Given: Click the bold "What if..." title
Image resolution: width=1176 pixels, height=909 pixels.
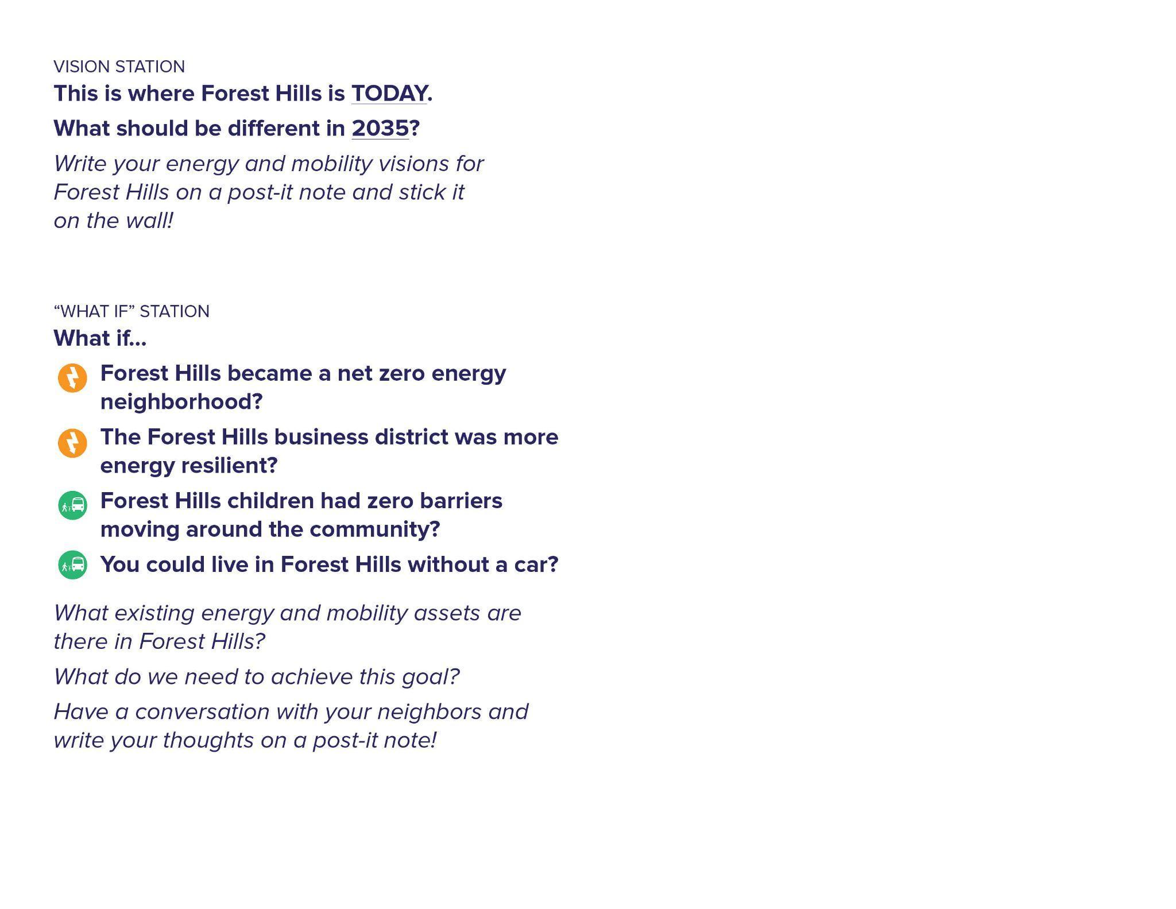Looking at the screenshot, I should [100, 338].
